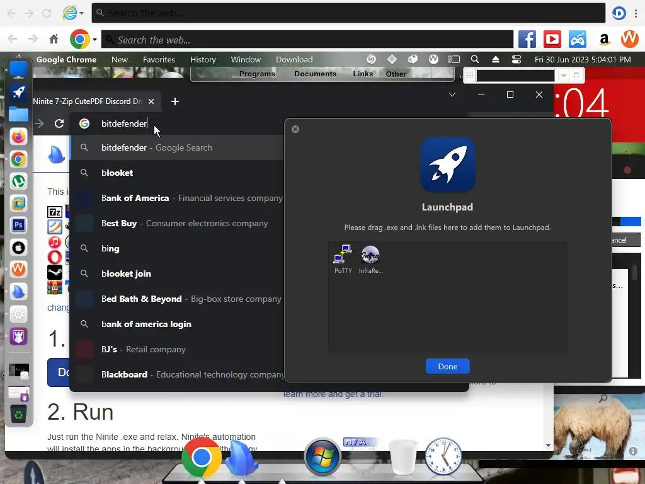
Task: Open the Google Chrome menu in menu bar
Action: [66, 60]
